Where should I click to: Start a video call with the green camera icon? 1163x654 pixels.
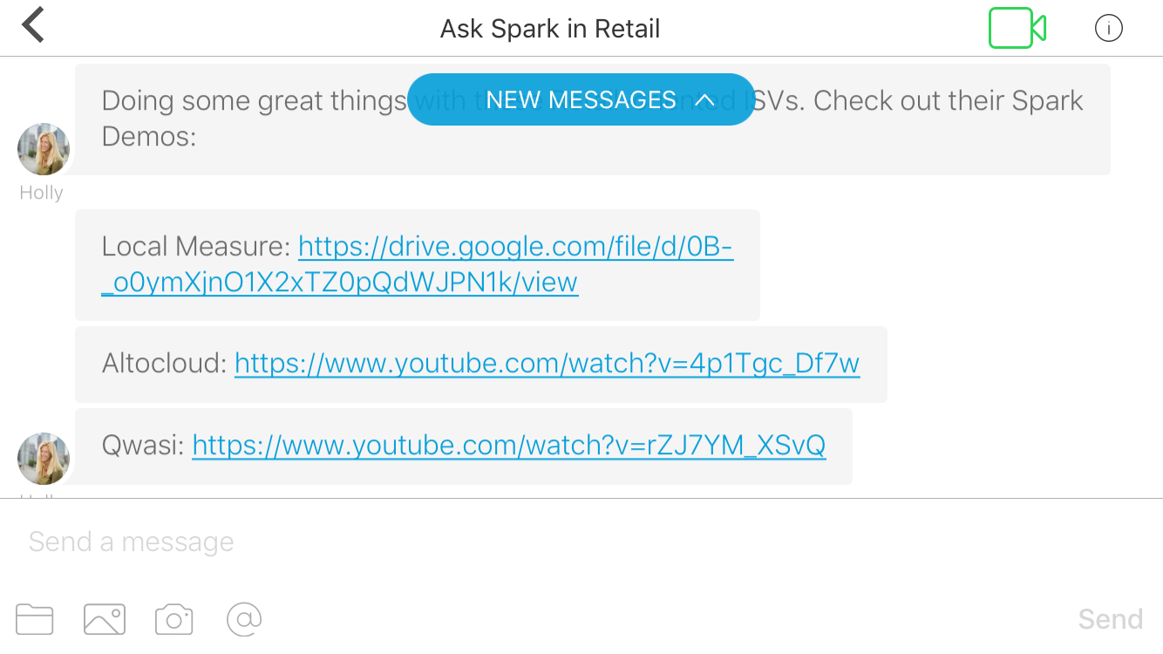1017,28
